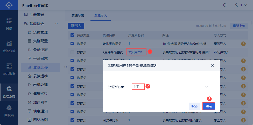Click the sidebar resize handle dots
This screenshot has height=125, width=253.
click(x=66, y=68)
